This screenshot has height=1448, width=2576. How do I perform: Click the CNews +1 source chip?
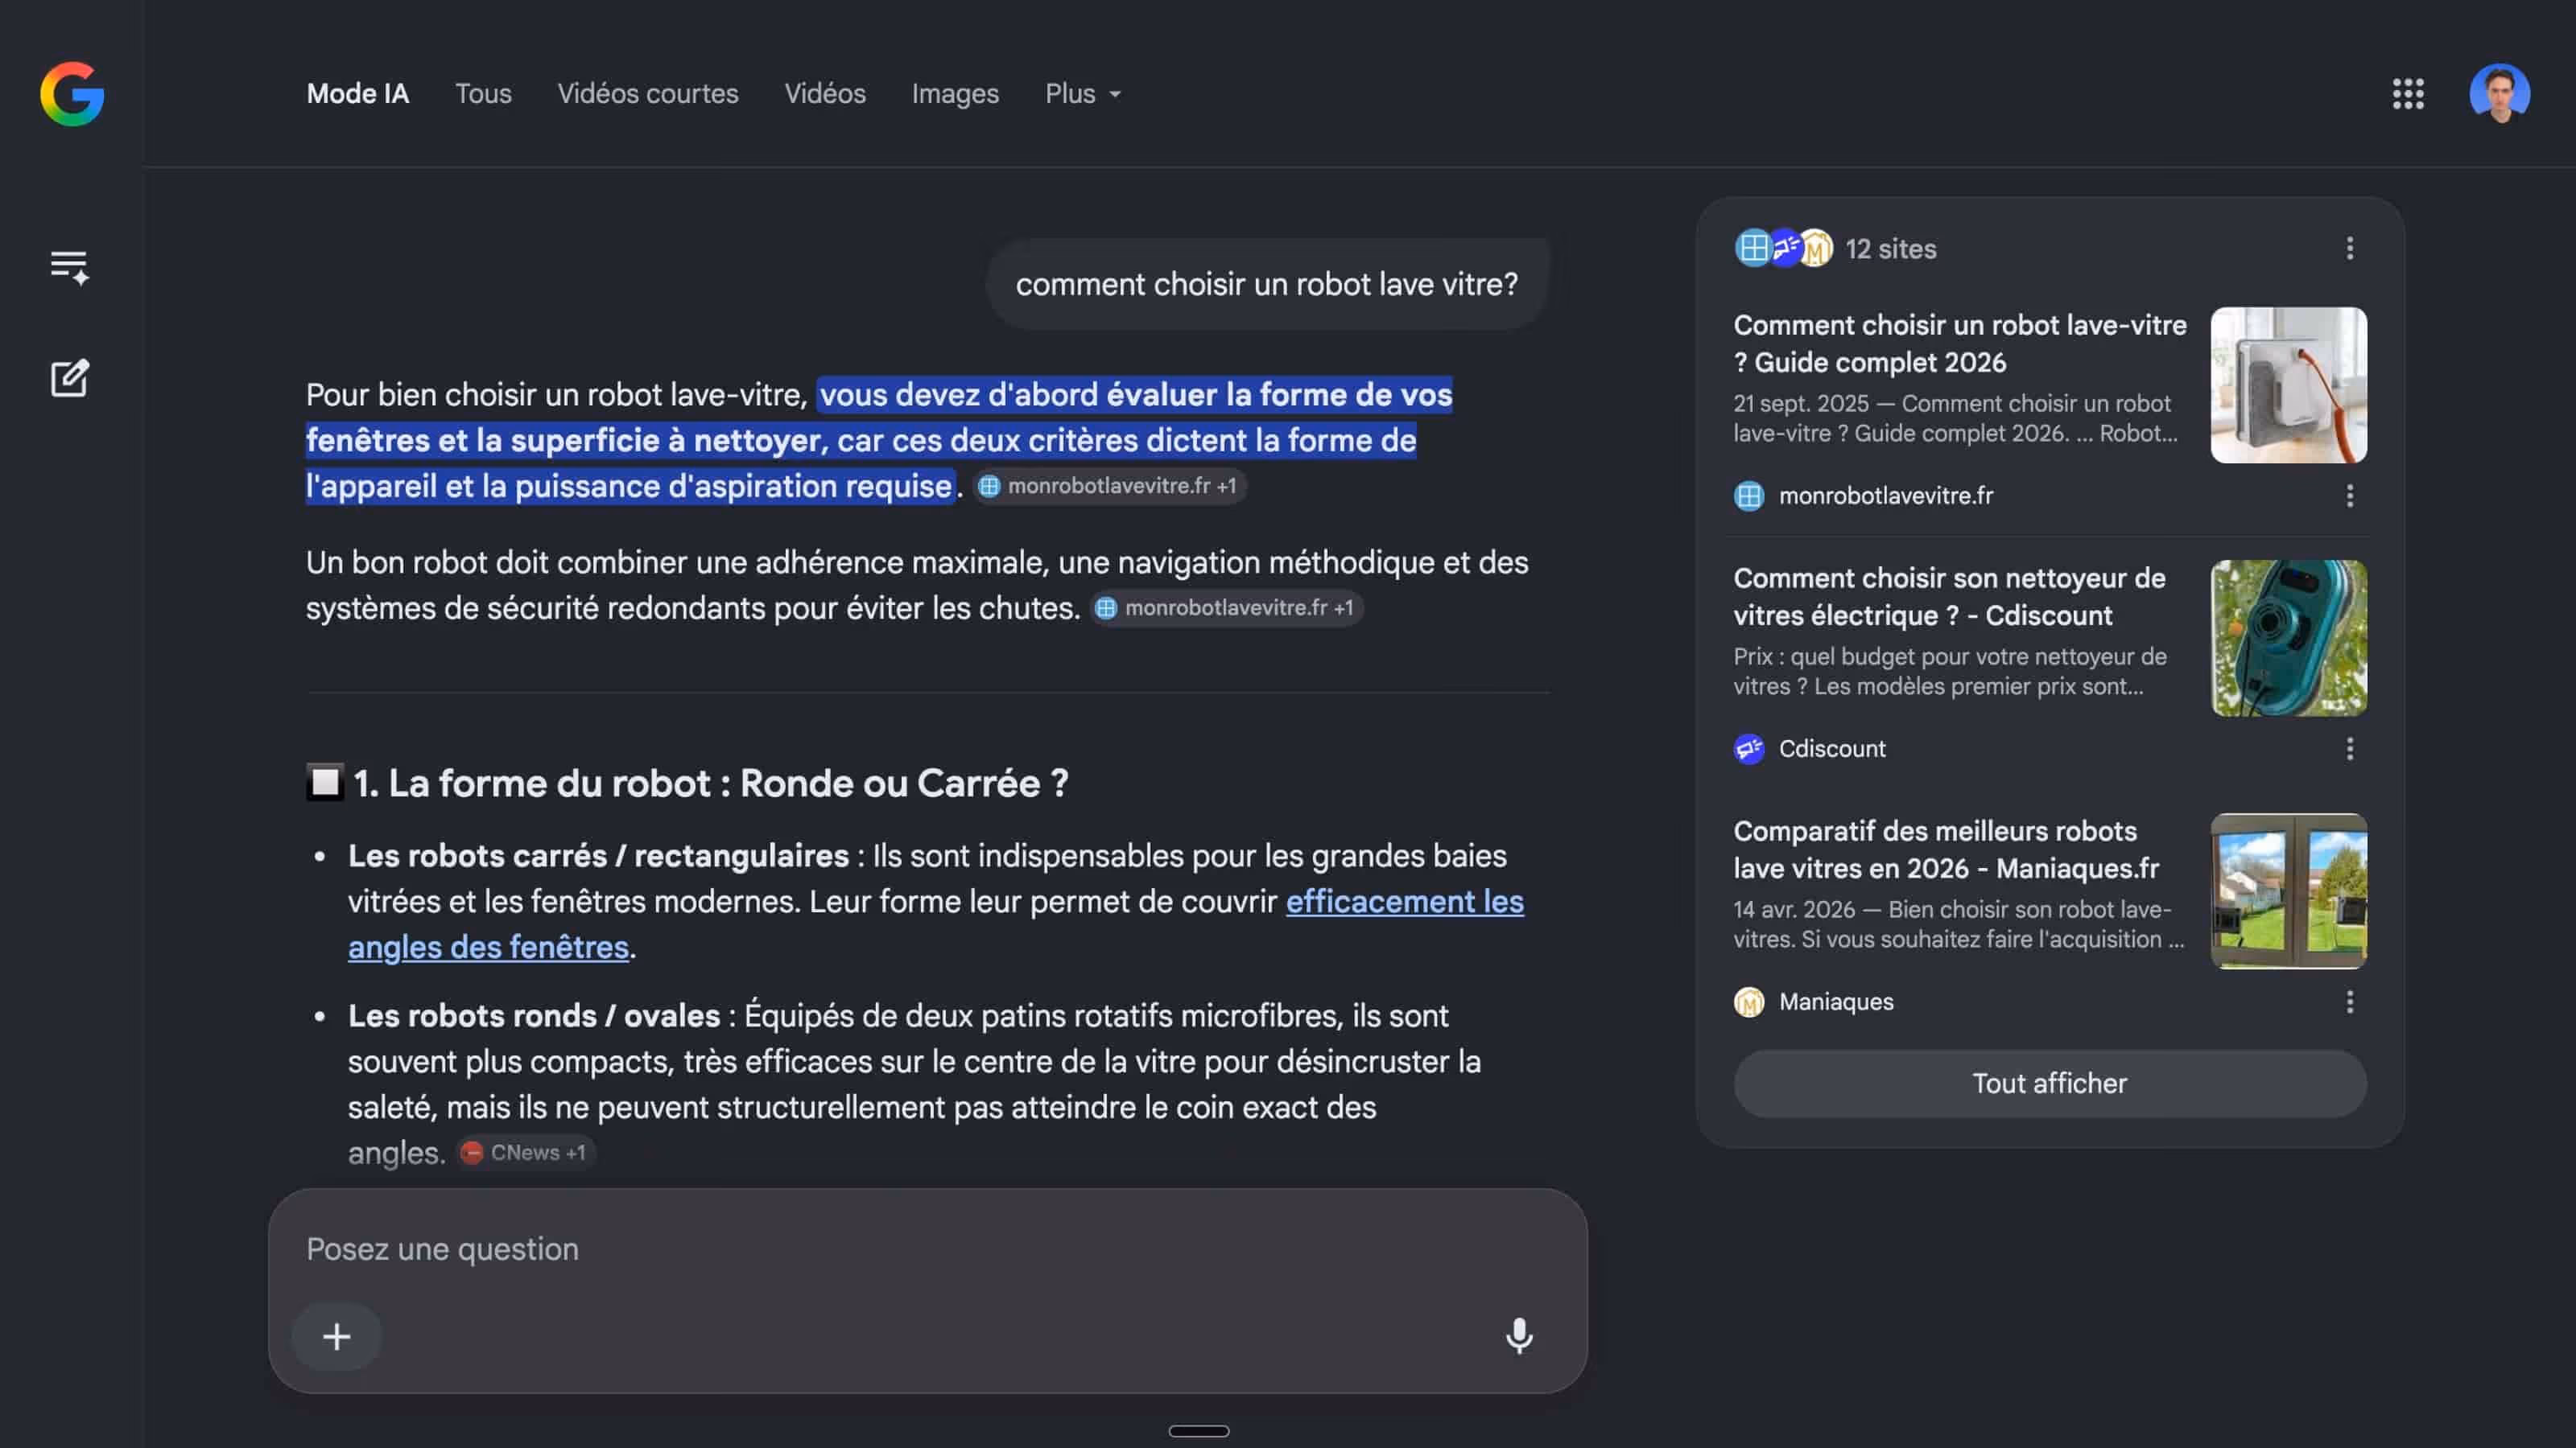(x=526, y=1152)
